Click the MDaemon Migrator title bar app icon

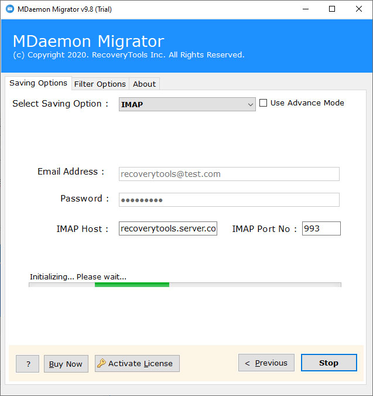click(10, 9)
